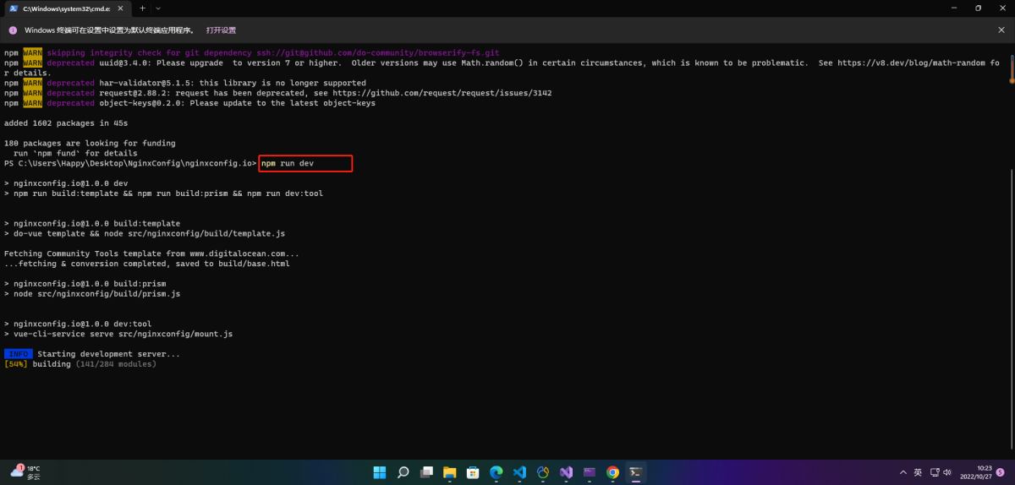1015x485 pixels.
Task: Dismiss the default terminal notification bar
Action: click(x=1001, y=30)
